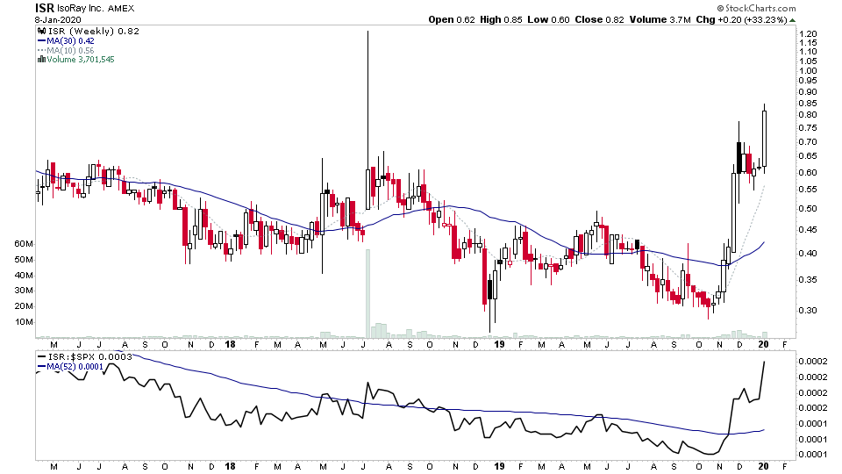Click the 40M volume axis label
This screenshot has width=842, height=474.
coord(24,276)
